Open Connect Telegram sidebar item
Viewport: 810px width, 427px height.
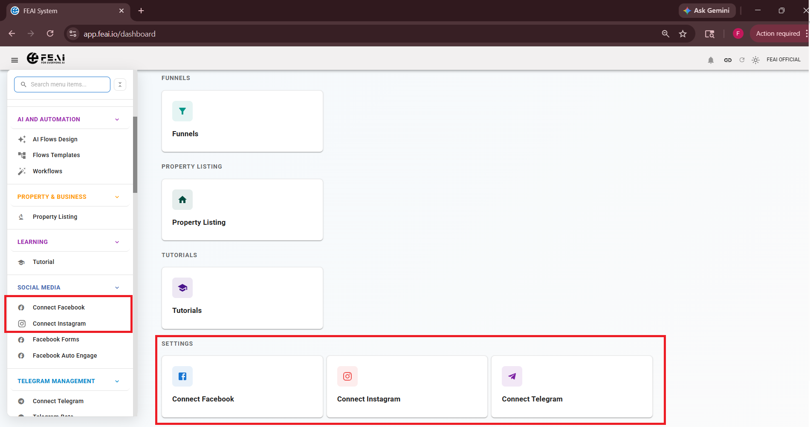click(x=70, y=401)
